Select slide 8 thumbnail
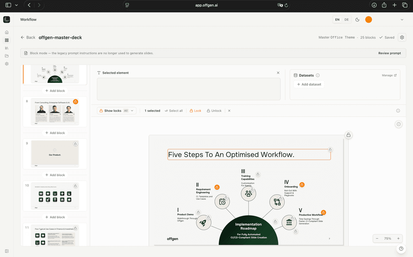 coord(55,112)
